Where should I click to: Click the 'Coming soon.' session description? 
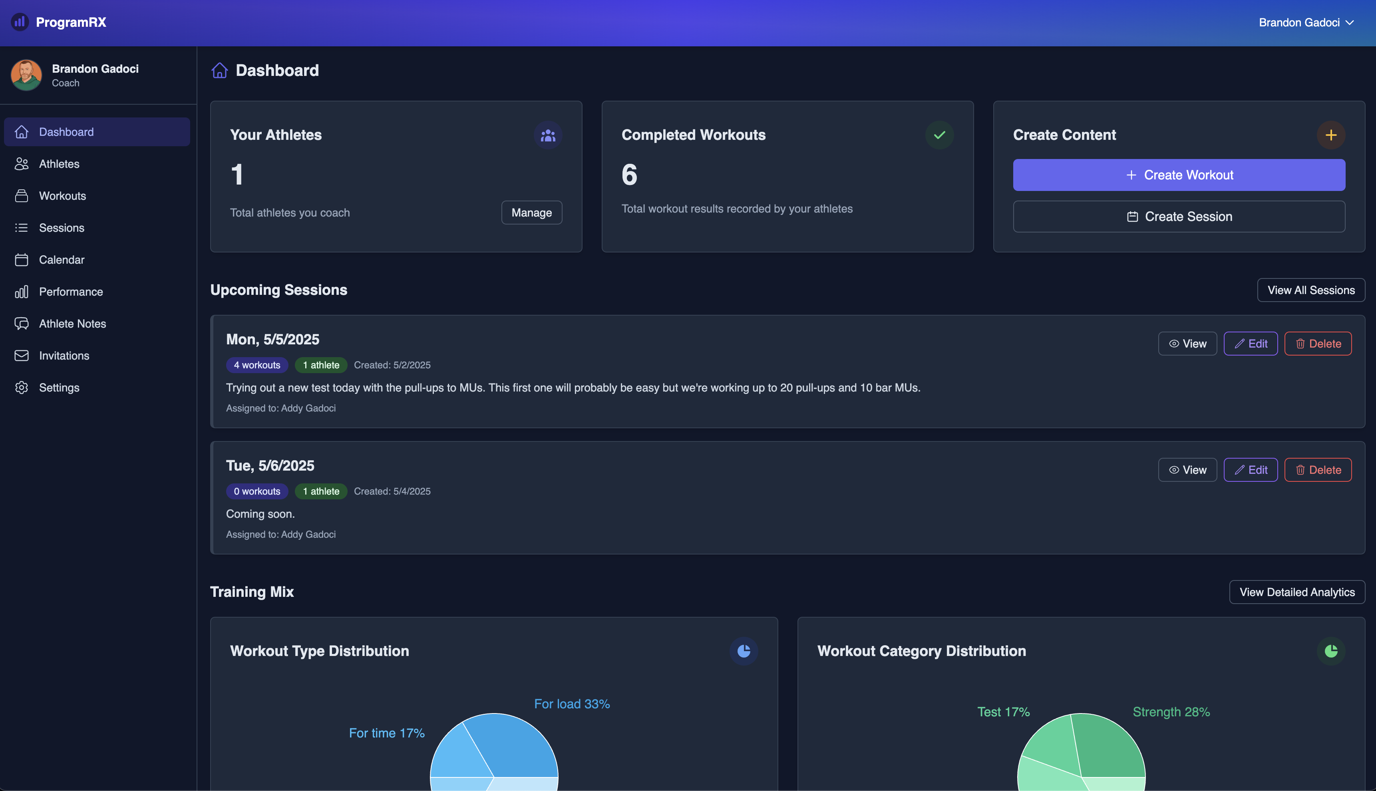pos(260,514)
